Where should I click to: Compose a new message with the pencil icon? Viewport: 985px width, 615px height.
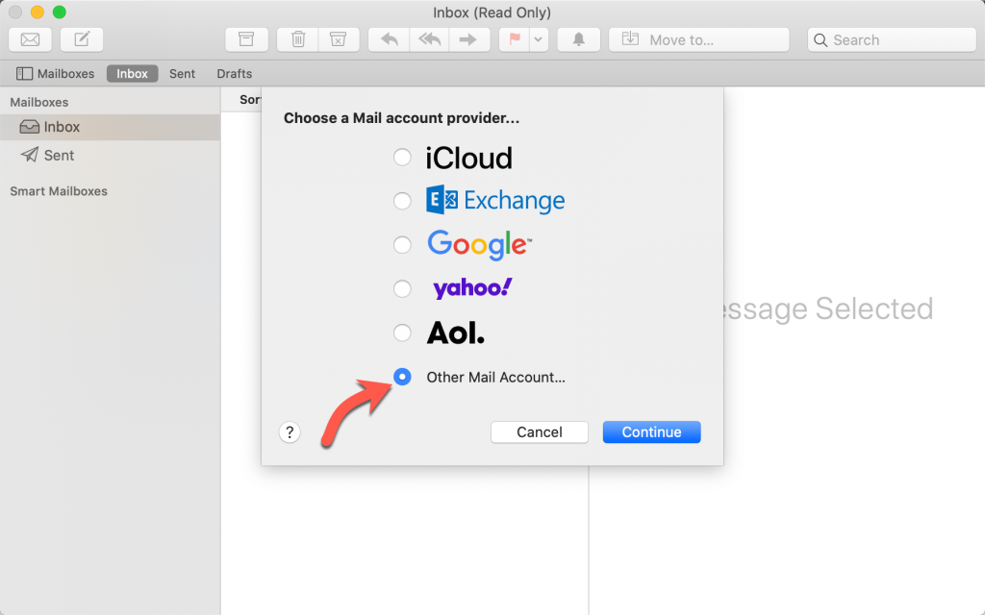[x=82, y=39]
